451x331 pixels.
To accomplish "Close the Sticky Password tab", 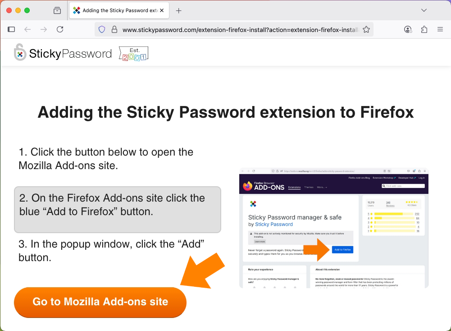I will pos(162,10).
